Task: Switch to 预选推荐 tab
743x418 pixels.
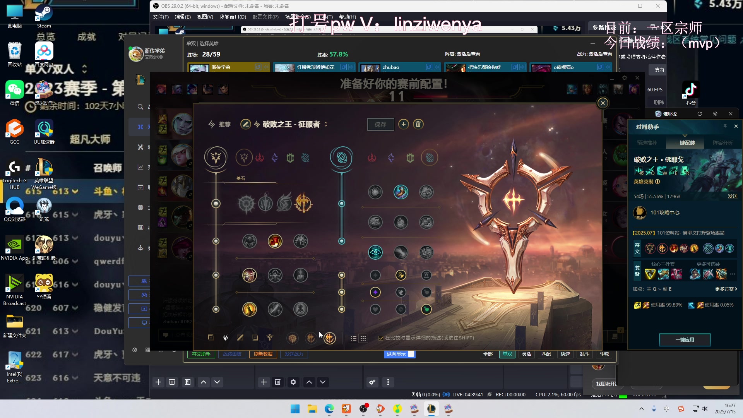Action: click(647, 143)
